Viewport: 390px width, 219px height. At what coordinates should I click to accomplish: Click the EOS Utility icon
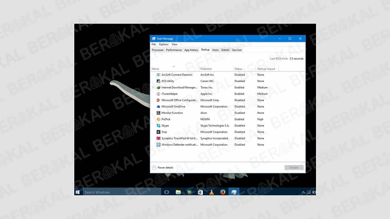pos(158,81)
